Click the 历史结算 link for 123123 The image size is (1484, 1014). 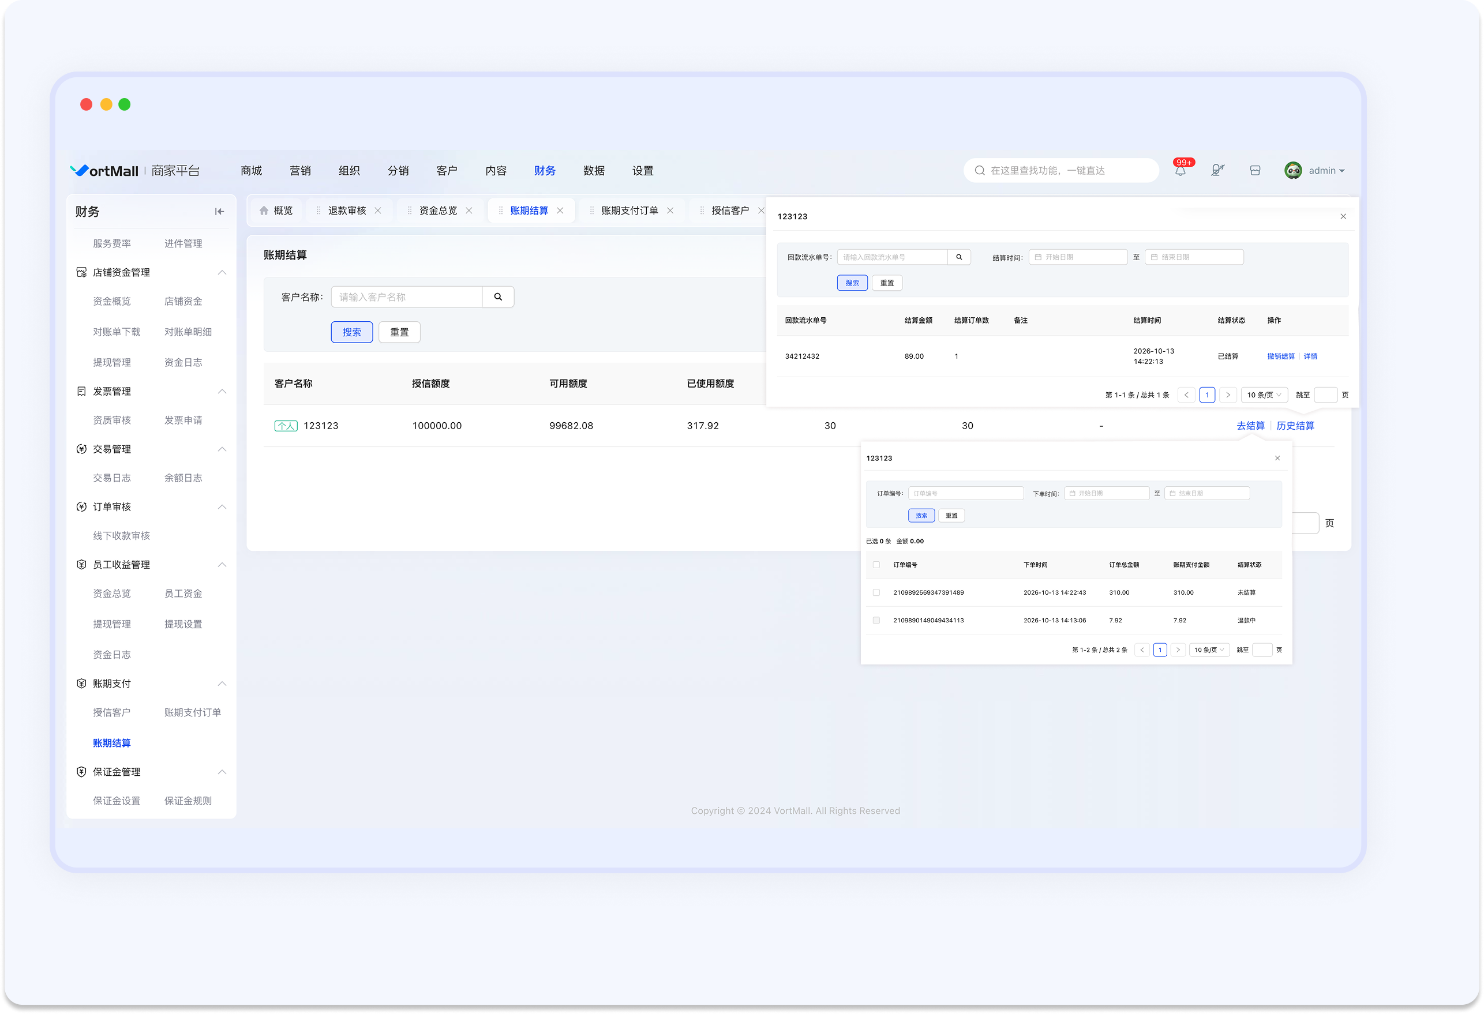[1295, 426]
